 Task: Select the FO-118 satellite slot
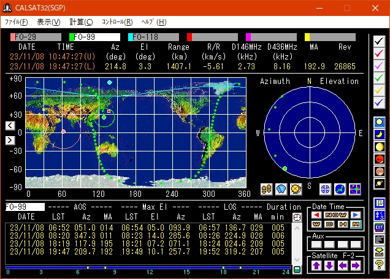pos(154,37)
